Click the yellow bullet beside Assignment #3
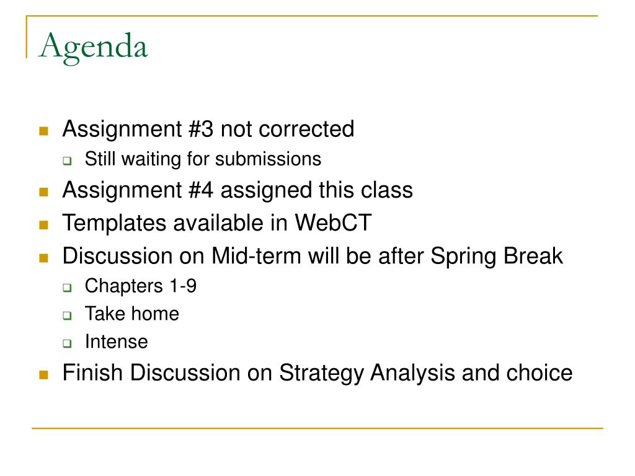Viewport: 635px width, 476px height. coord(44,131)
